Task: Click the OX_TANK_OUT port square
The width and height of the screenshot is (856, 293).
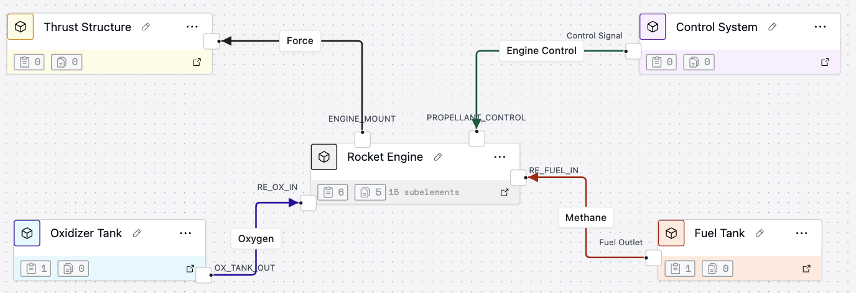Action: [203, 275]
